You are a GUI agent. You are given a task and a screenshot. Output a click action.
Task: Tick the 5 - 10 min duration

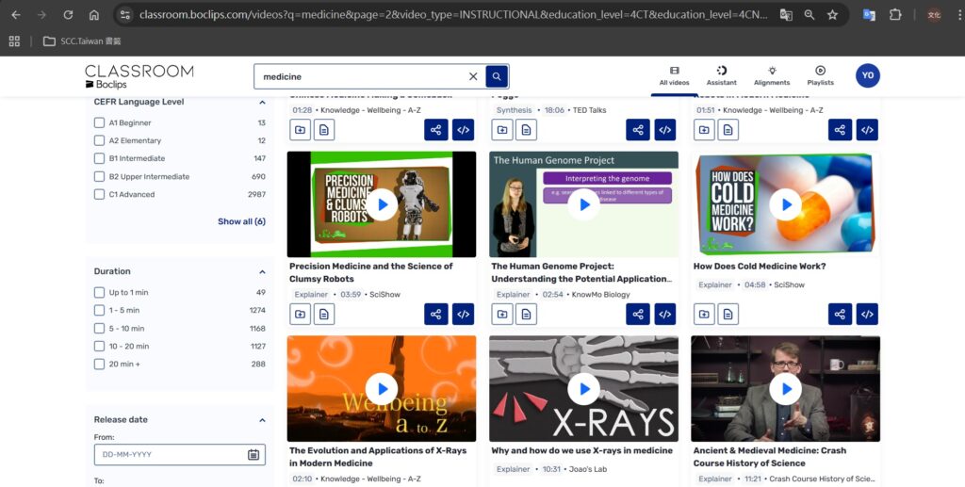coord(100,329)
